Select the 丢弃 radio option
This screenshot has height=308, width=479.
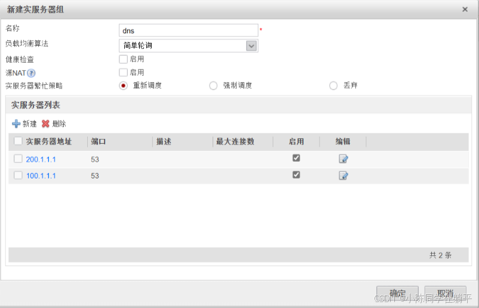pos(333,86)
